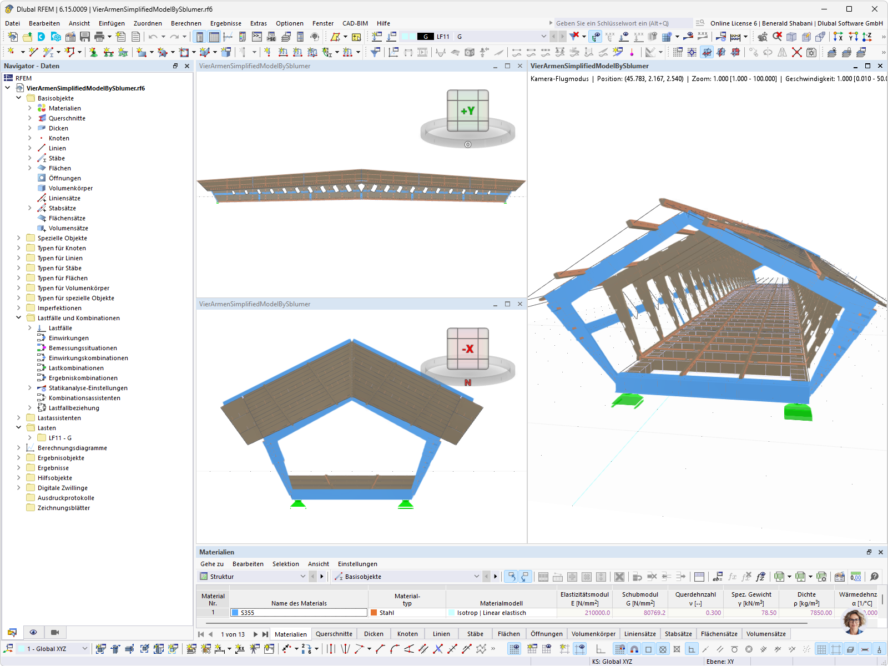
Task: Click the fx formula icon in table toolbar
Action: tap(733, 577)
